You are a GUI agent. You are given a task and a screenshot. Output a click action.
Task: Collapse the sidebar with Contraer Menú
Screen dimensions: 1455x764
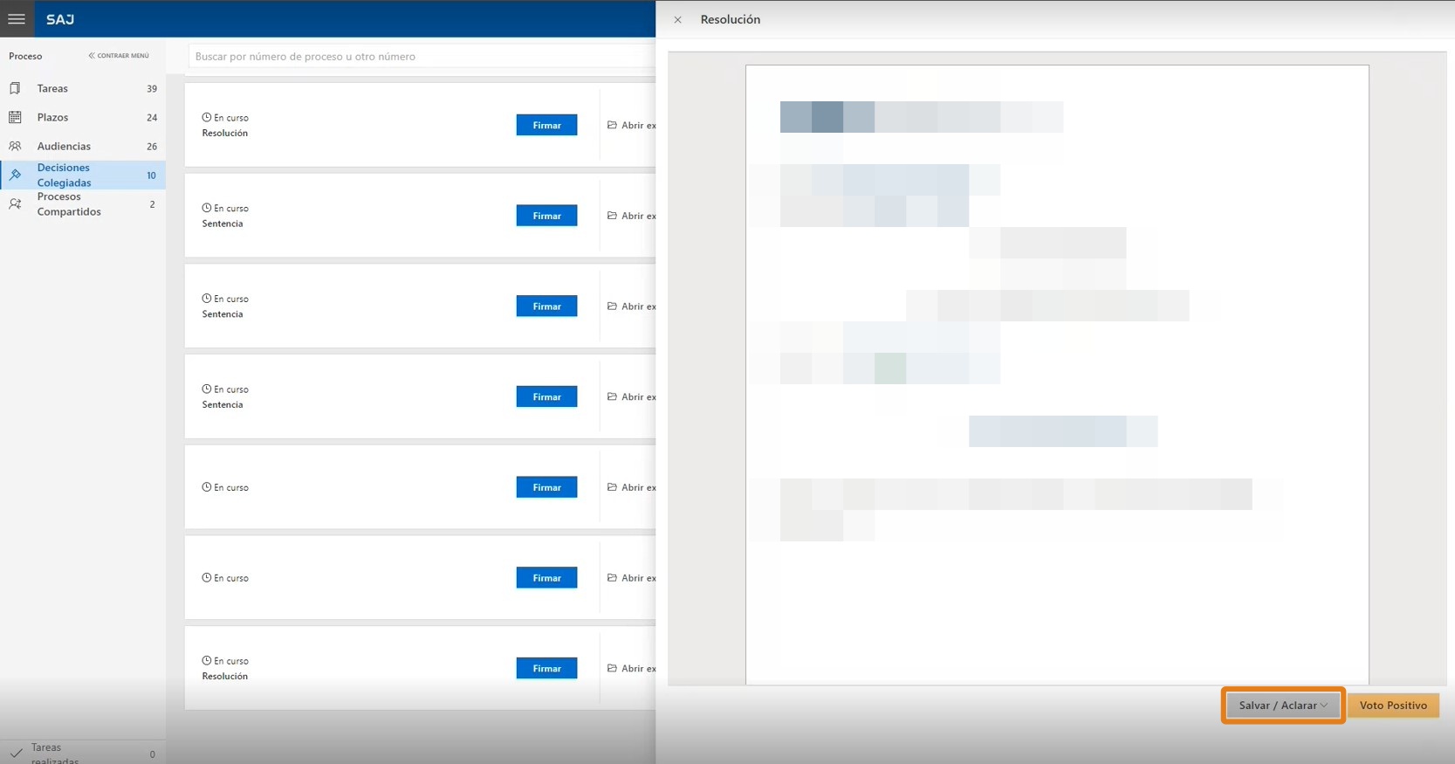[x=119, y=56]
